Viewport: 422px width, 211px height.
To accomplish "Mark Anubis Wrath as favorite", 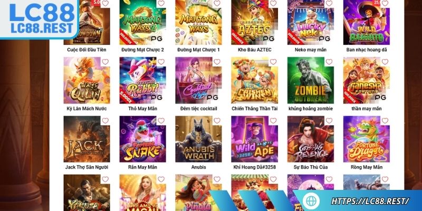I will click(217, 121).
